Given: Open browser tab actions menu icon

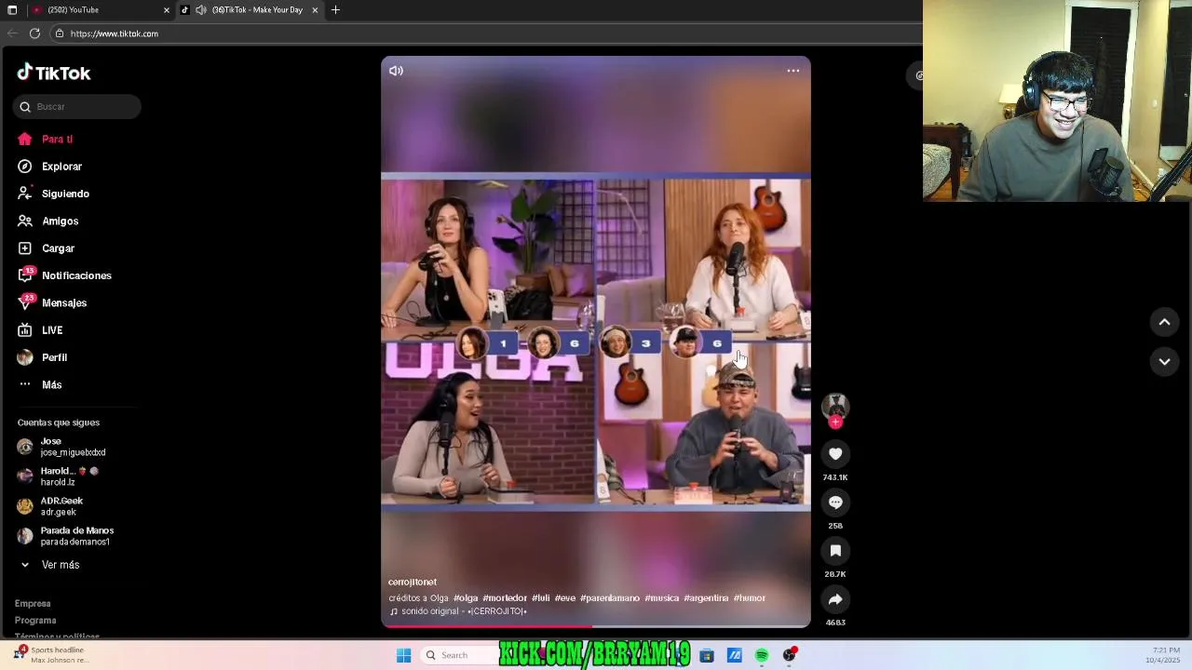Looking at the screenshot, I should tap(12, 10).
